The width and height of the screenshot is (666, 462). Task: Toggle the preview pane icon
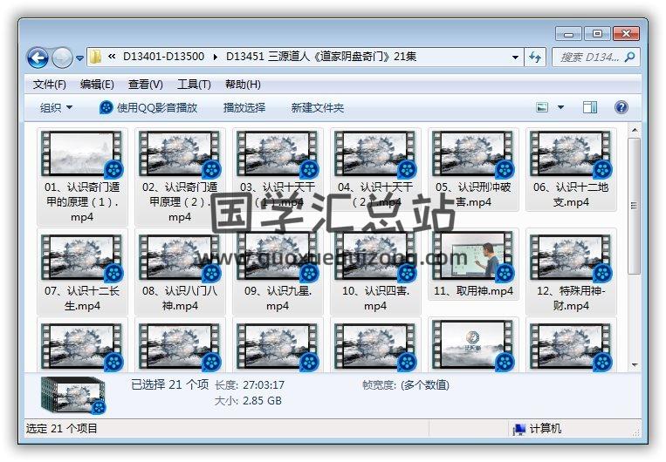tap(590, 107)
